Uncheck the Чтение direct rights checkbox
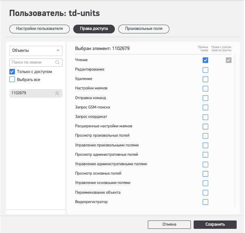 205,60
